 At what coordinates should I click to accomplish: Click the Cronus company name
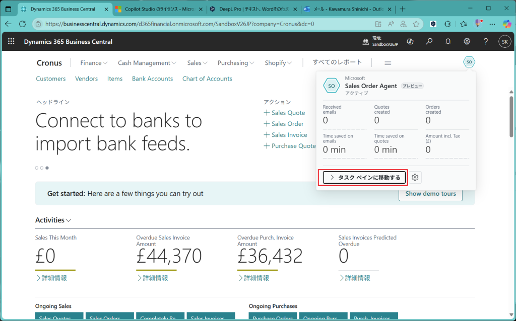click(x=49, y=63)
